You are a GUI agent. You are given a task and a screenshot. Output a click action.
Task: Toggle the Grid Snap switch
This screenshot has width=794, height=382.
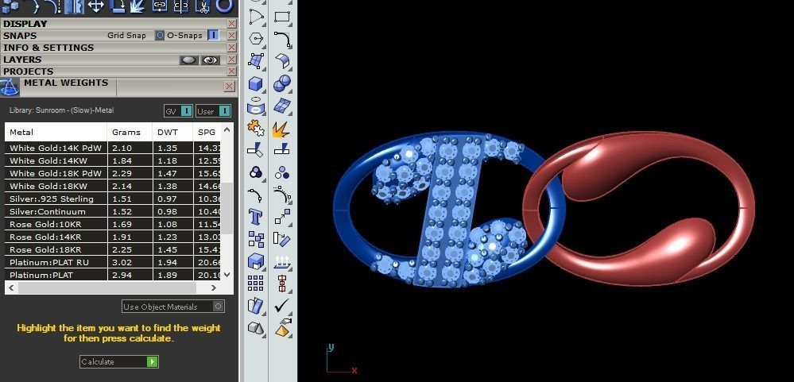point(160,36)
